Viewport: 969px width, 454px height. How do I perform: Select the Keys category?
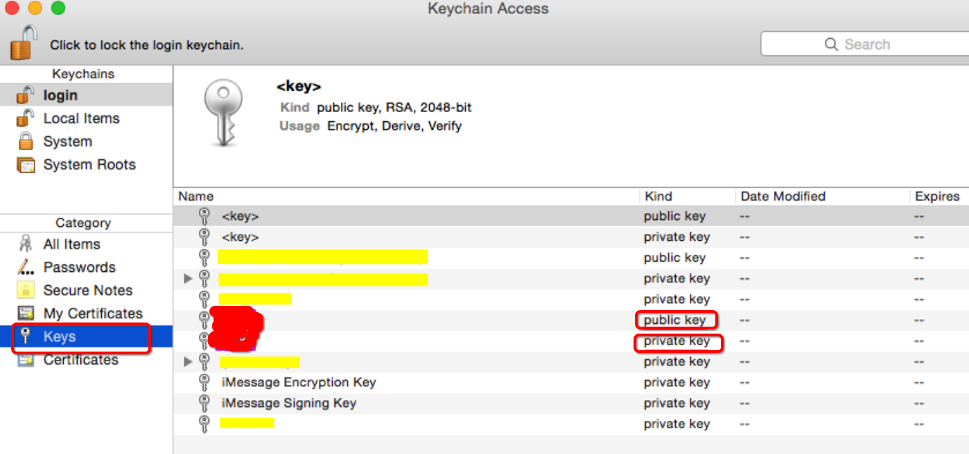point(60,337)
